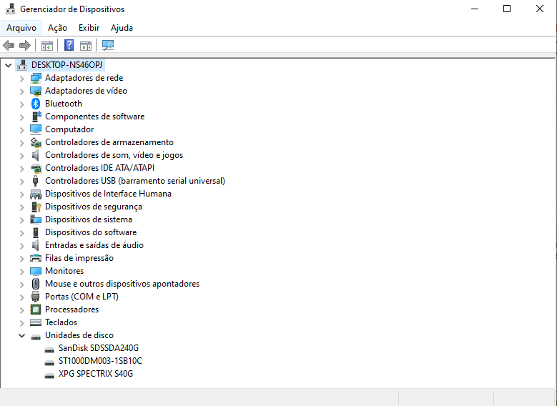Maximize the Gerenciador de Dispositivos window
The width and height of the screenshot is (557, 406).
pyautogui.click(x=507, y=9)
